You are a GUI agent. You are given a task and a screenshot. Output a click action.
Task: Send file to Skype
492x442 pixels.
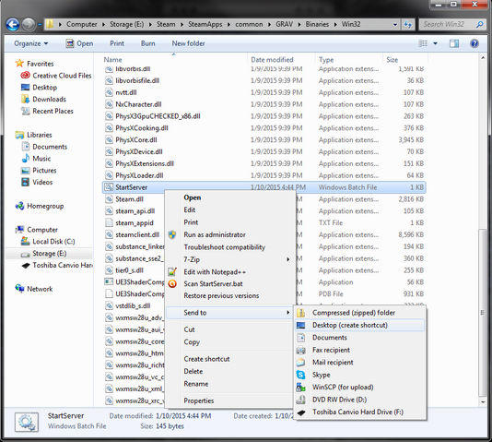pyautogui.click(x=359, y=375)
